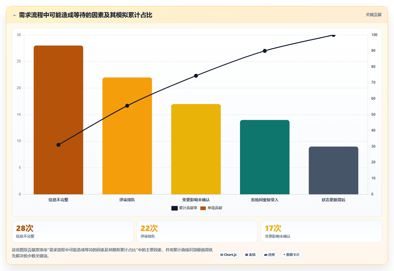Click the lightning icon beside the chart title
Image resolution: width=394 pixels, height=271 pixels.
click(14, 15)
